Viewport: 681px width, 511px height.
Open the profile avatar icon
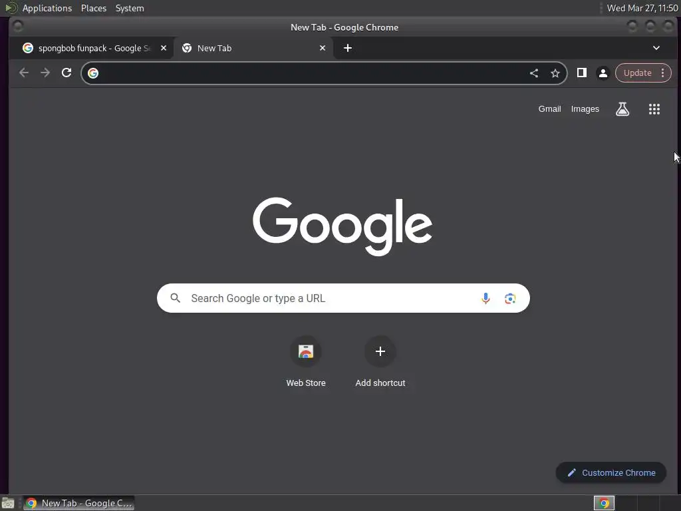point(603,73)
